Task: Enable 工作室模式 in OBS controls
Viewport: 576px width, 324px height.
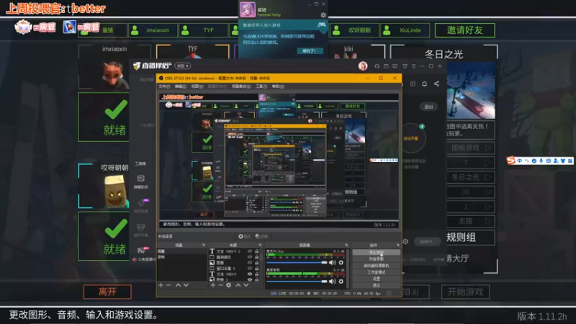Action: coord(376,272)
